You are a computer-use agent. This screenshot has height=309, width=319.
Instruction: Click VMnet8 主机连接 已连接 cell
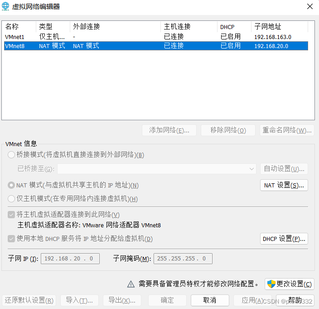click(174, 46)
